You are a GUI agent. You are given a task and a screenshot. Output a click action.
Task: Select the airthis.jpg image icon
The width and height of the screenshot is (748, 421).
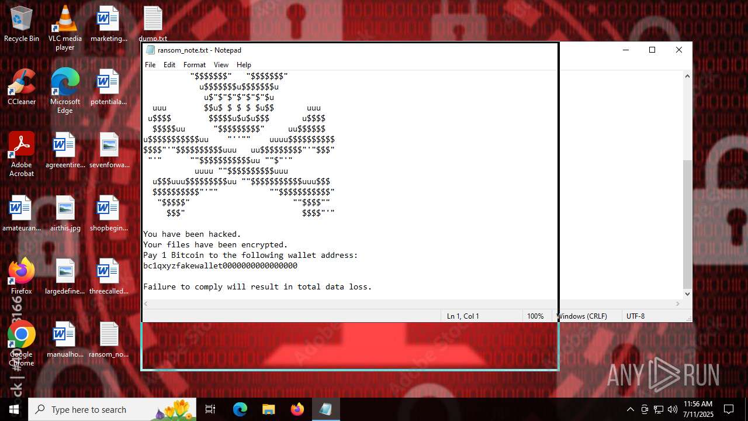point(65,213)
